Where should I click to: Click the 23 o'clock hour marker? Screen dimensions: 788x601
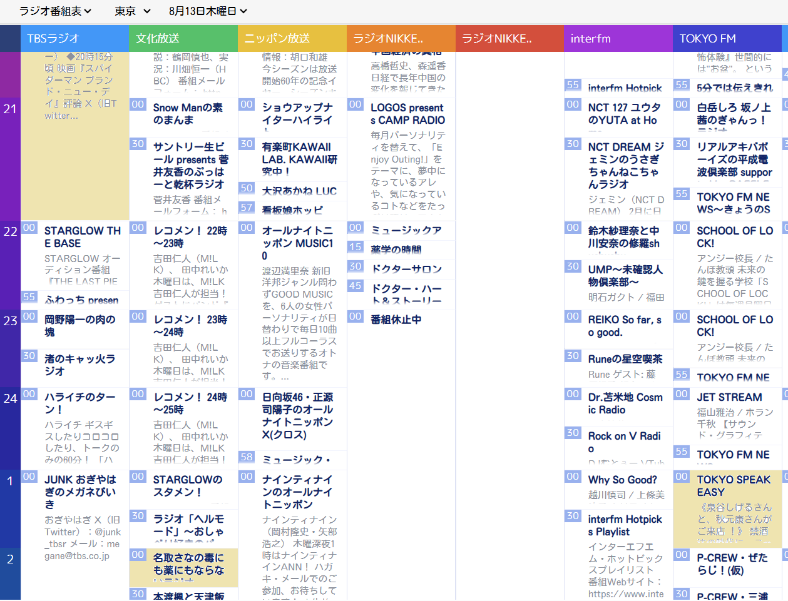point(10,321)
